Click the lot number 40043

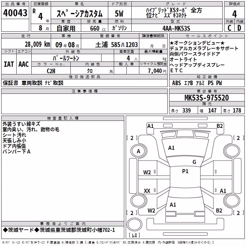pyautogui.click(x=15, y=13)
